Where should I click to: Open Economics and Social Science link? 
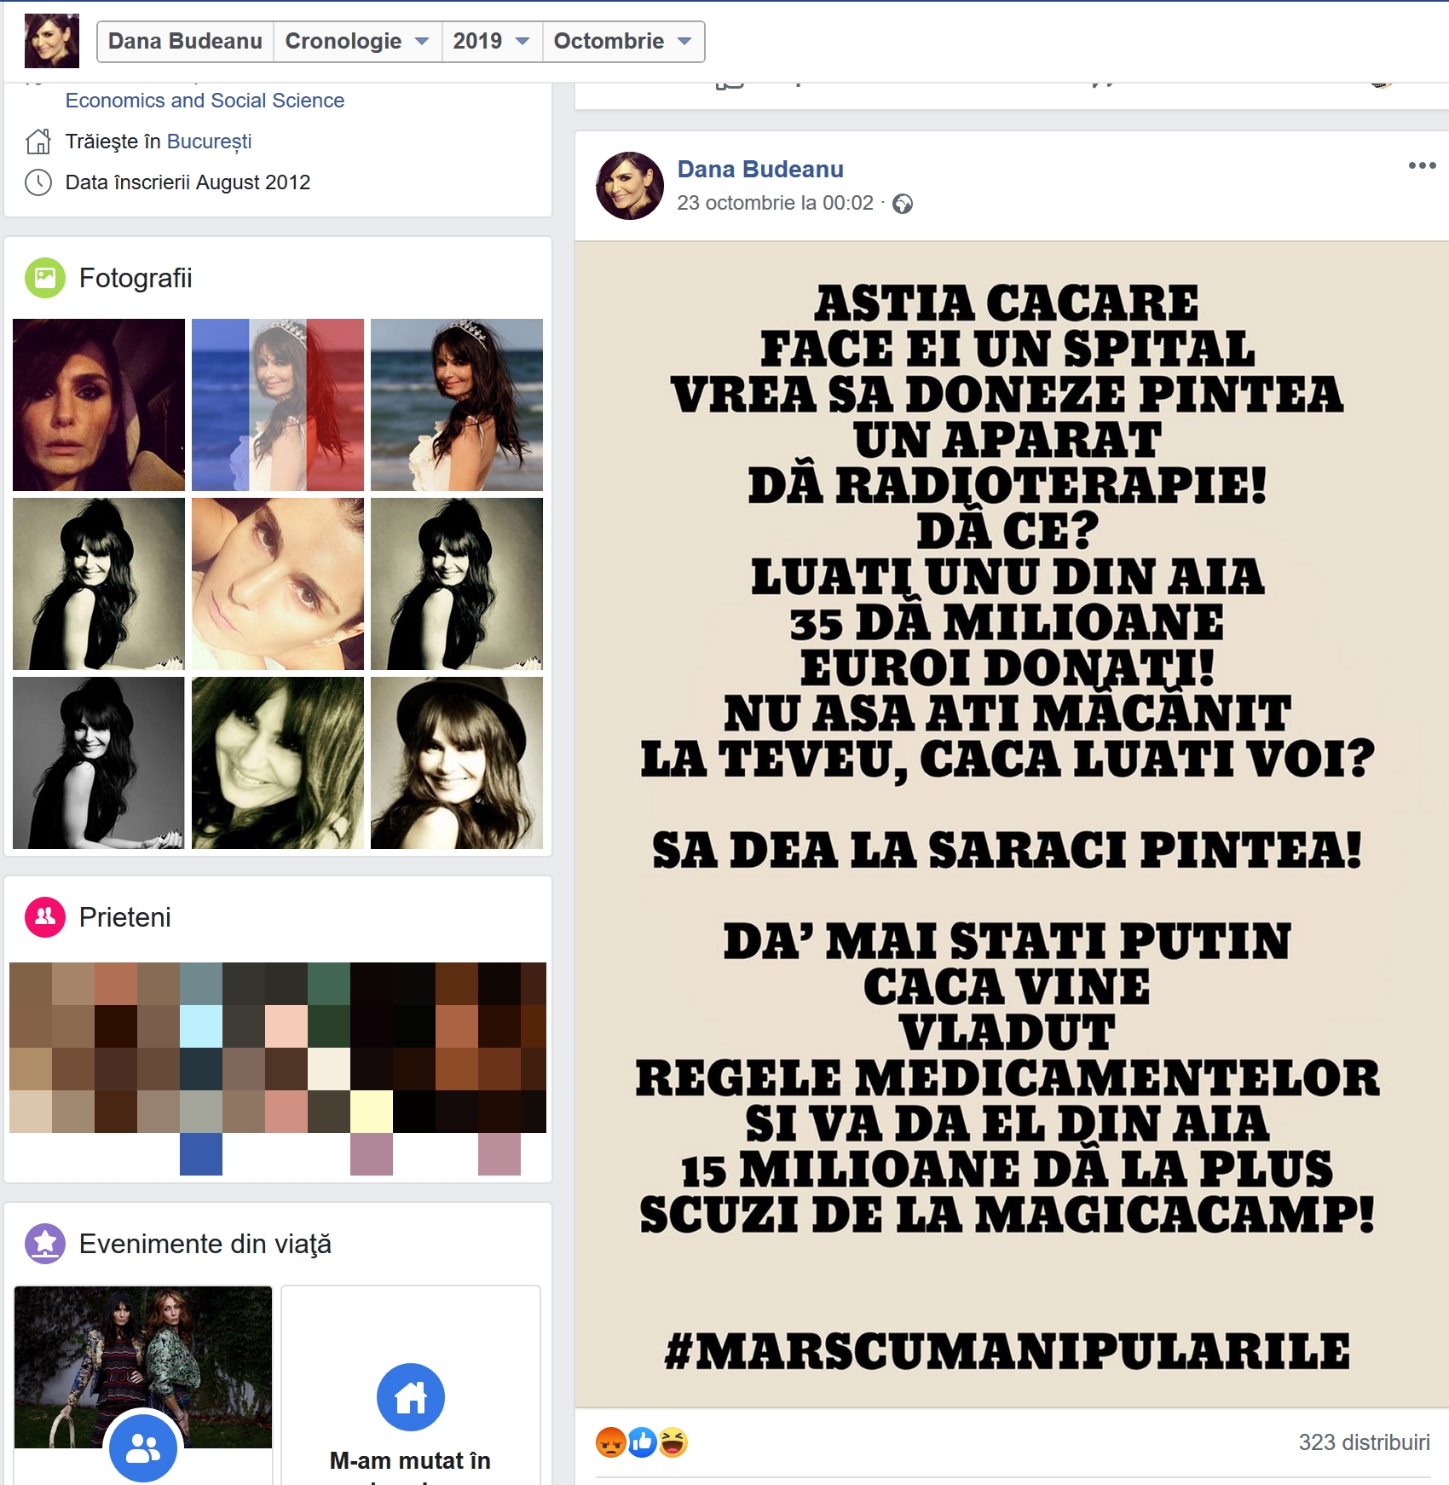(x=205, y=101)
